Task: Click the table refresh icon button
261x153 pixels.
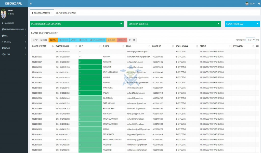Action: click(x=129, y=40)
